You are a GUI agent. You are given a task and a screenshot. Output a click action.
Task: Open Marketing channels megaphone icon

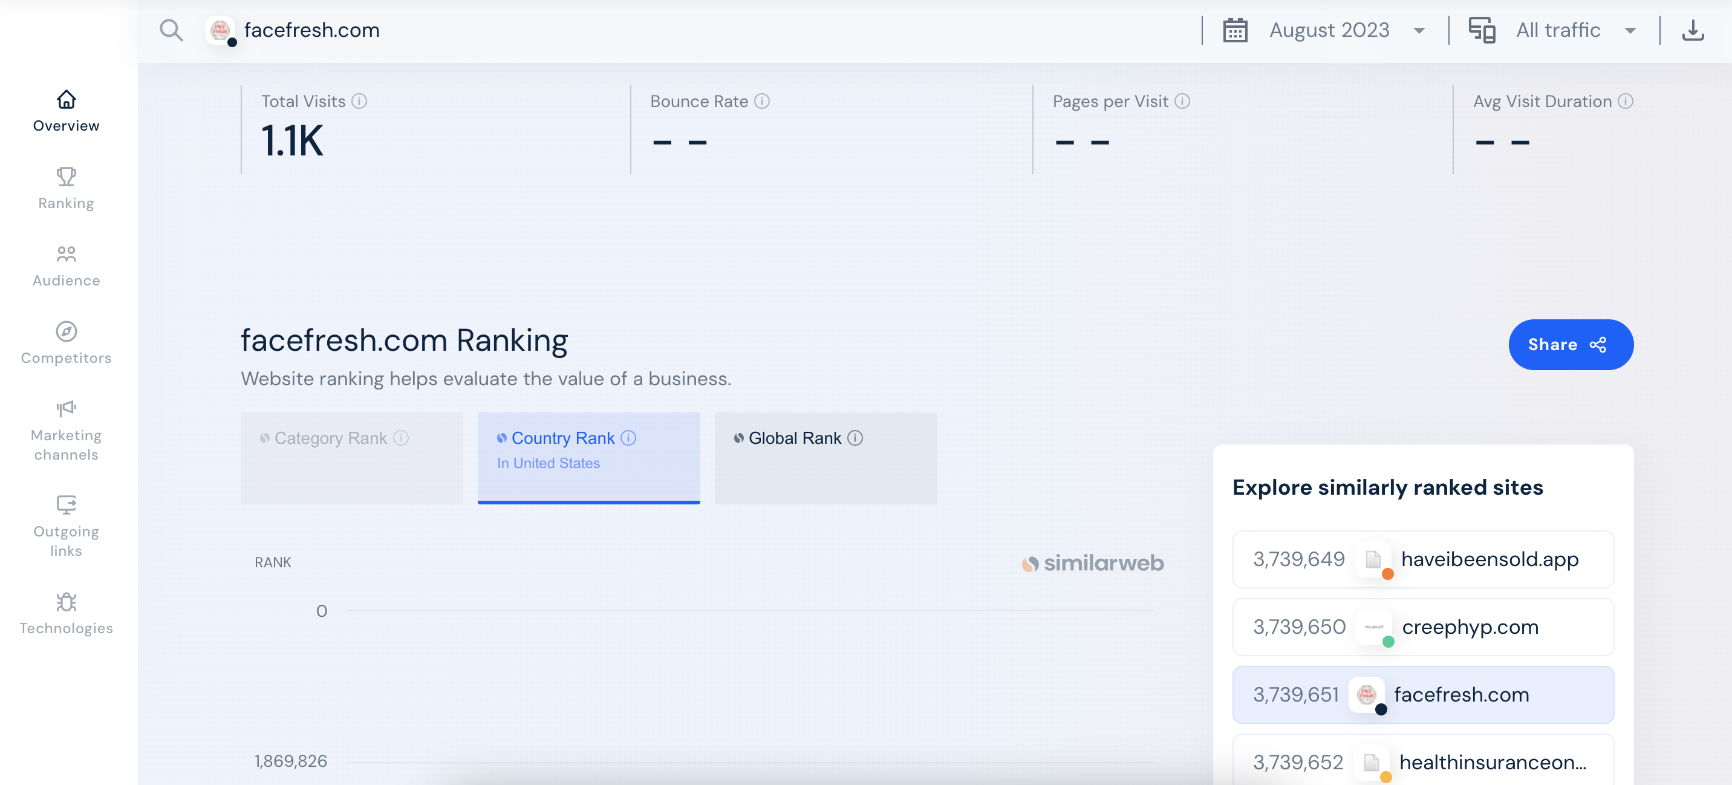pyautogui.click(x=66, y=409)
